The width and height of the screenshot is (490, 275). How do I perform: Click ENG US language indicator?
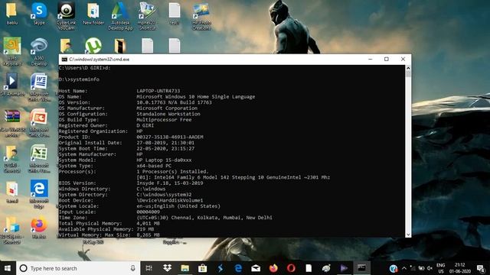pyautogui.click(x=441, y=268)
